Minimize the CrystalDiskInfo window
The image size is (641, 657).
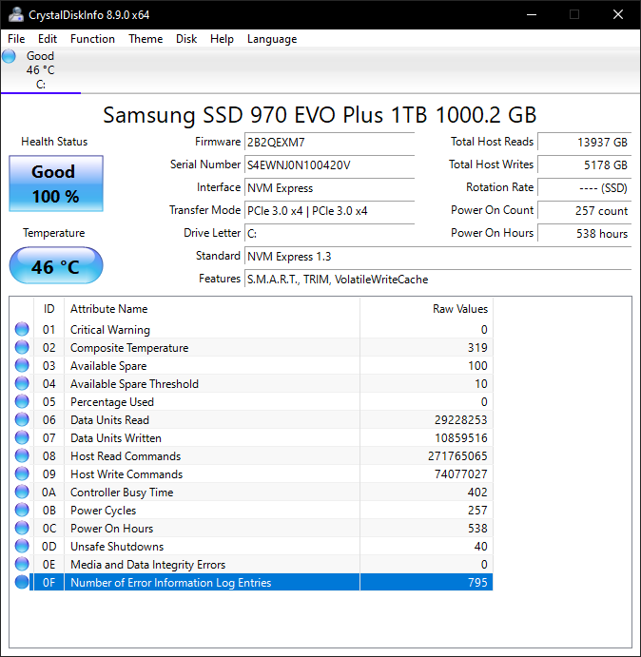532,14
